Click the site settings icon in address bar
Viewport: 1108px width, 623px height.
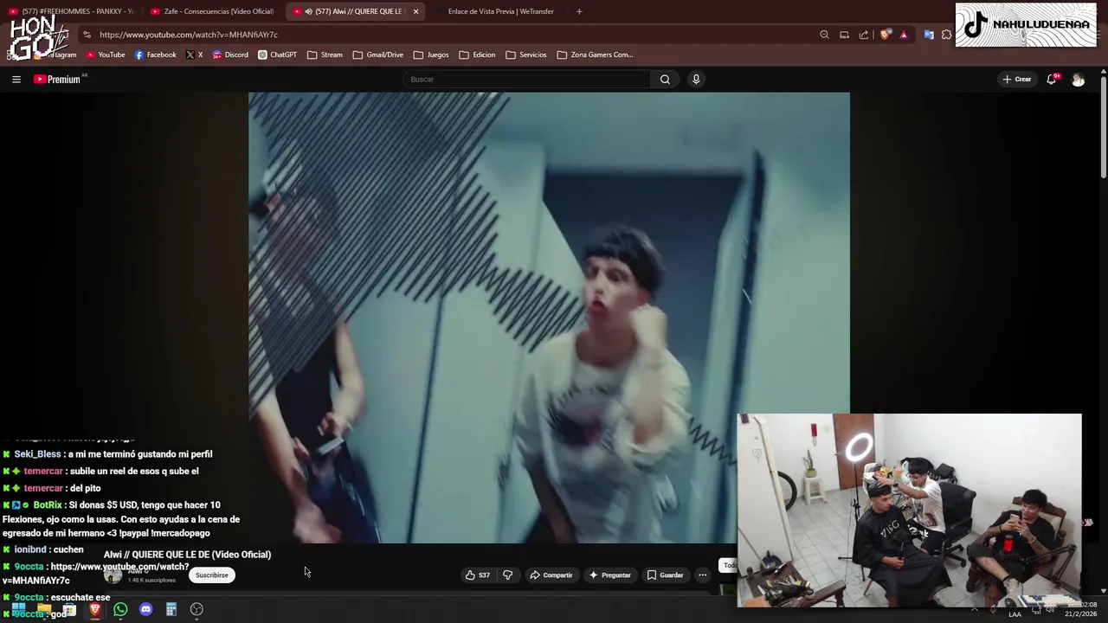coord(87,35)
